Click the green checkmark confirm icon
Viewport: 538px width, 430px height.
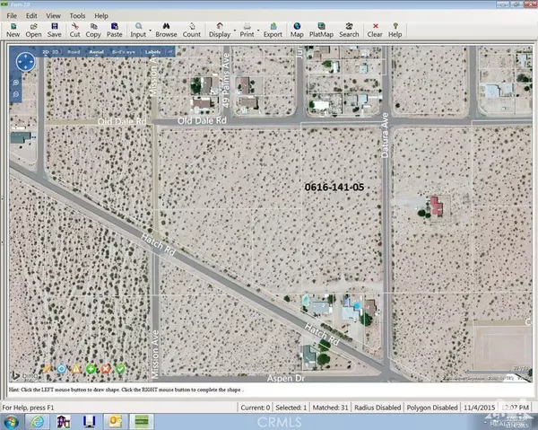click(x=120, y=369)
